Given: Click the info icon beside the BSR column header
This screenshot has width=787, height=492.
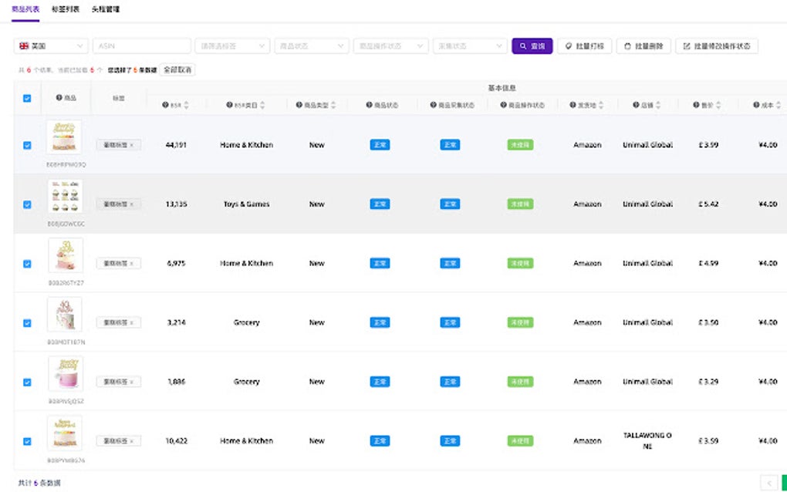Looking at the screenshot, I should (165, 105).
